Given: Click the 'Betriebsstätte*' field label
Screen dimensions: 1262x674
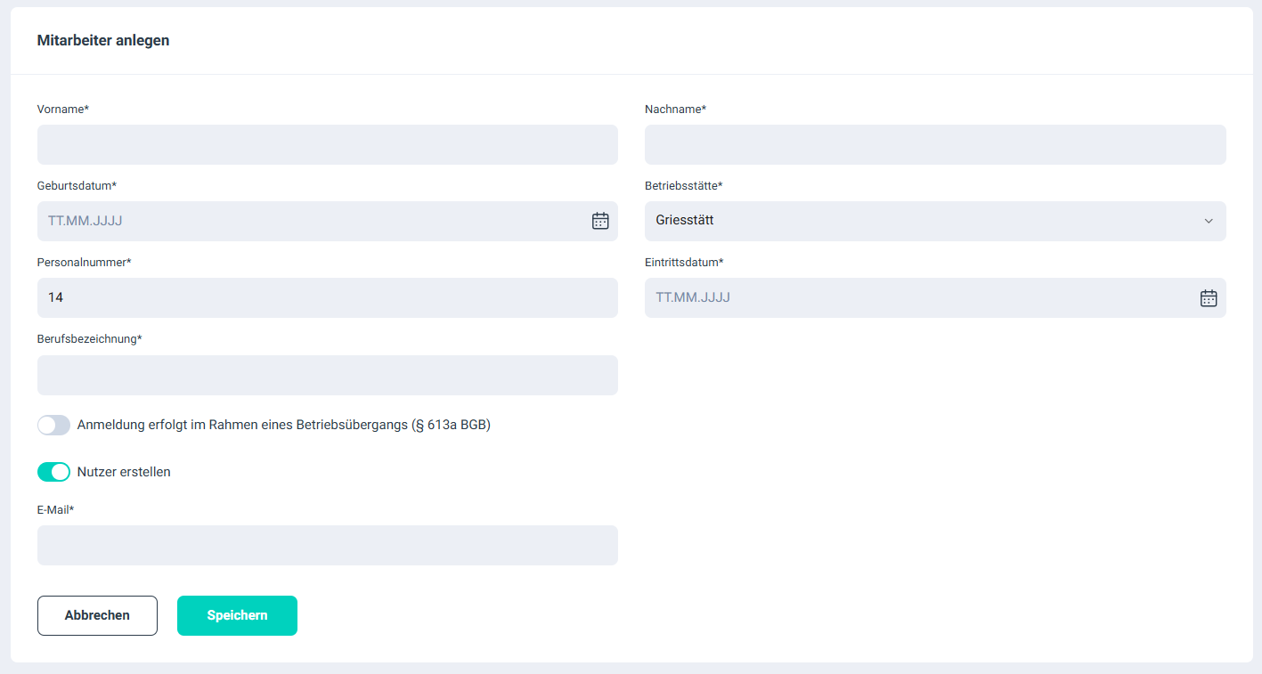Looking at the screenshot, I should 683,186.
